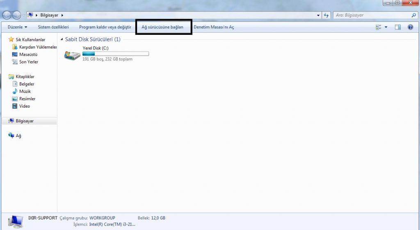Close the Explorer window
Screen dimensions: 420x230
411,3
